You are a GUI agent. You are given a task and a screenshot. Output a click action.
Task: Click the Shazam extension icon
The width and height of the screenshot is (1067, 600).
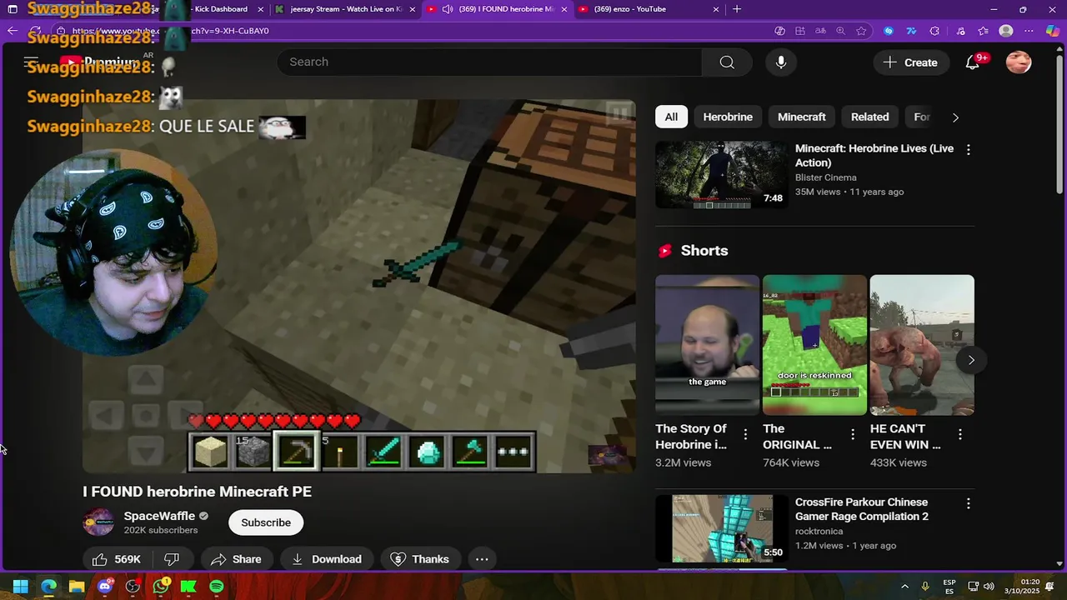pyautogui.click(x=888, y=31)
